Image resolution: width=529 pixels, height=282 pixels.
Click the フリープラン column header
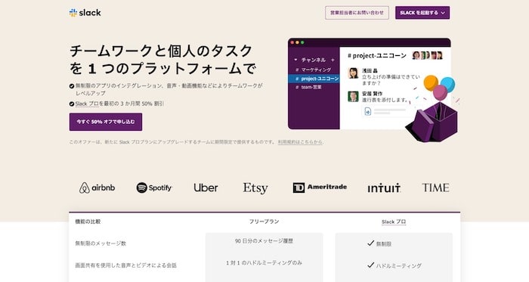264,222
